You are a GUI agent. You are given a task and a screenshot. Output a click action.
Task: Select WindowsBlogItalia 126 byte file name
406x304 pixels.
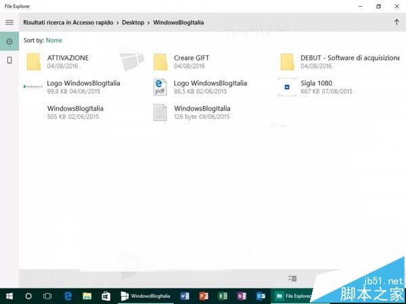202,109
